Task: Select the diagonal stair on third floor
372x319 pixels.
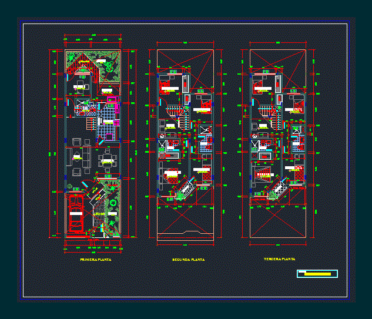Action: tap(278, 190)
